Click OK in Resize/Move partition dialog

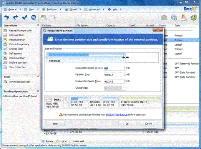(x=127, y=124)
